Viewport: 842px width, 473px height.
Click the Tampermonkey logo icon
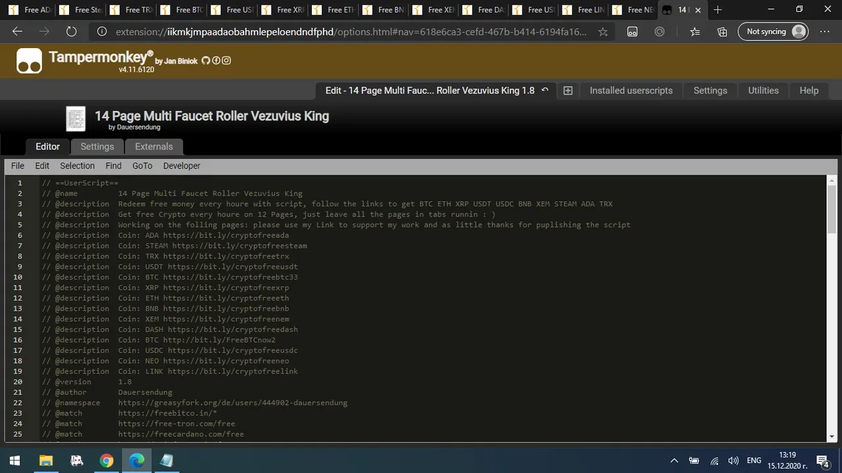29,61
